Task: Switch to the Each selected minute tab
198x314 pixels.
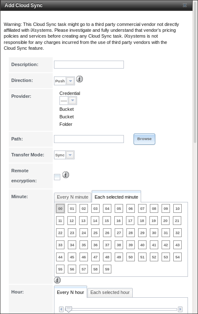Action: (116, 197)
